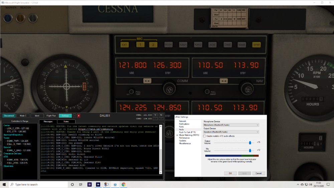The width and height of the screenshot is (334, 188).
Task: Click the Windows taskbar search box
Action: click(38, 184)
